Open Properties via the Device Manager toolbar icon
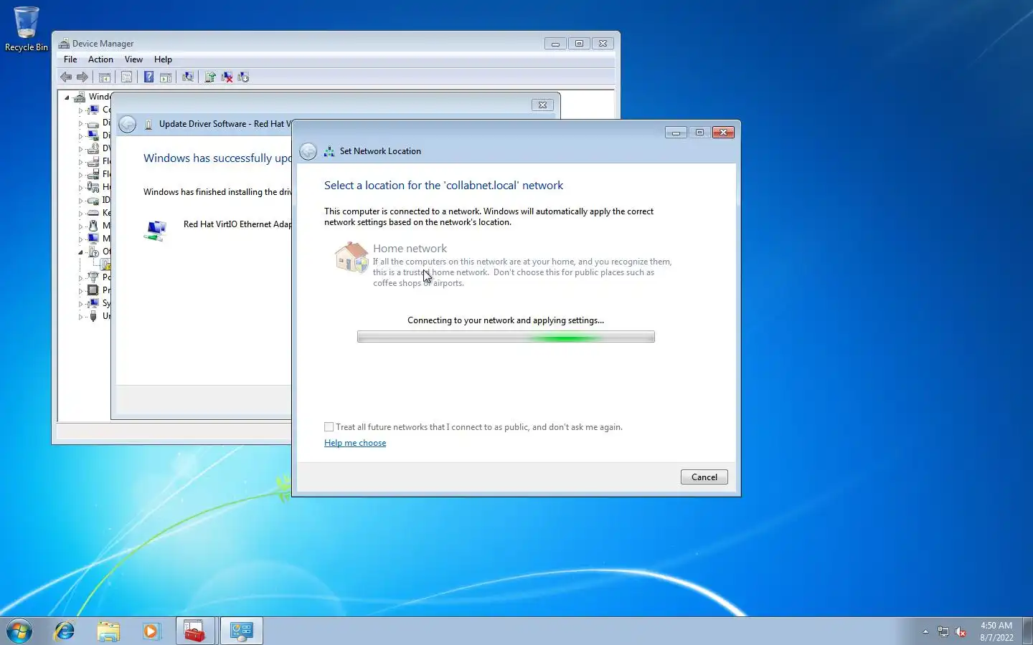 [x=127, y=77]
